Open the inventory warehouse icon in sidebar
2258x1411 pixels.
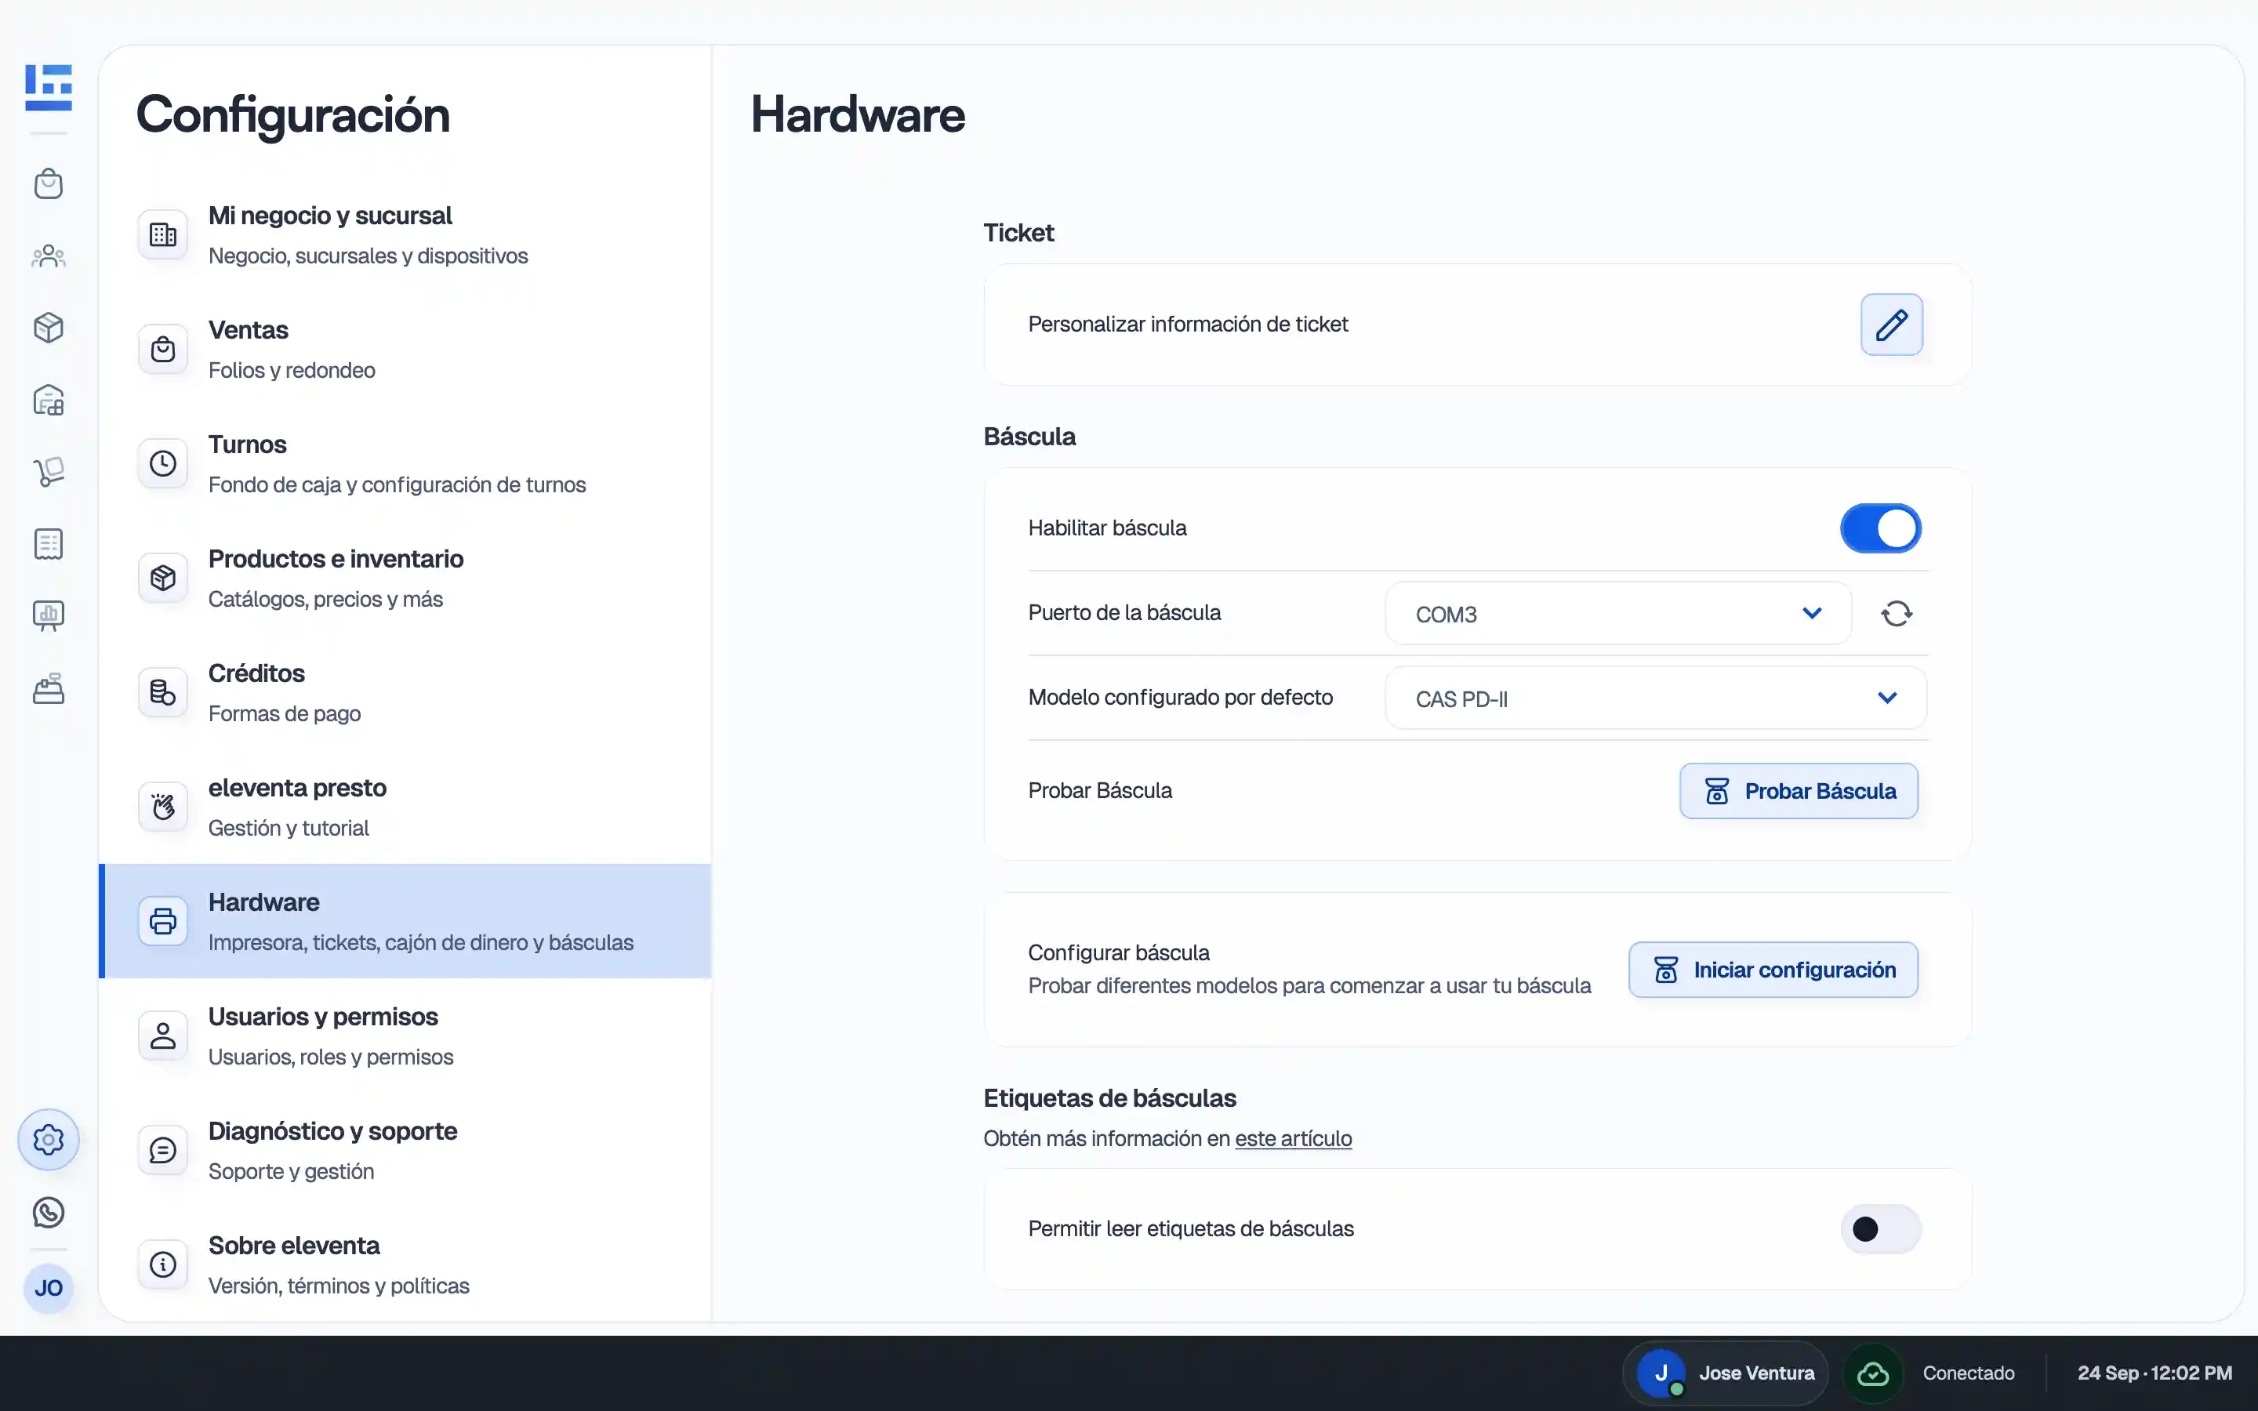[x=49, y=400]
